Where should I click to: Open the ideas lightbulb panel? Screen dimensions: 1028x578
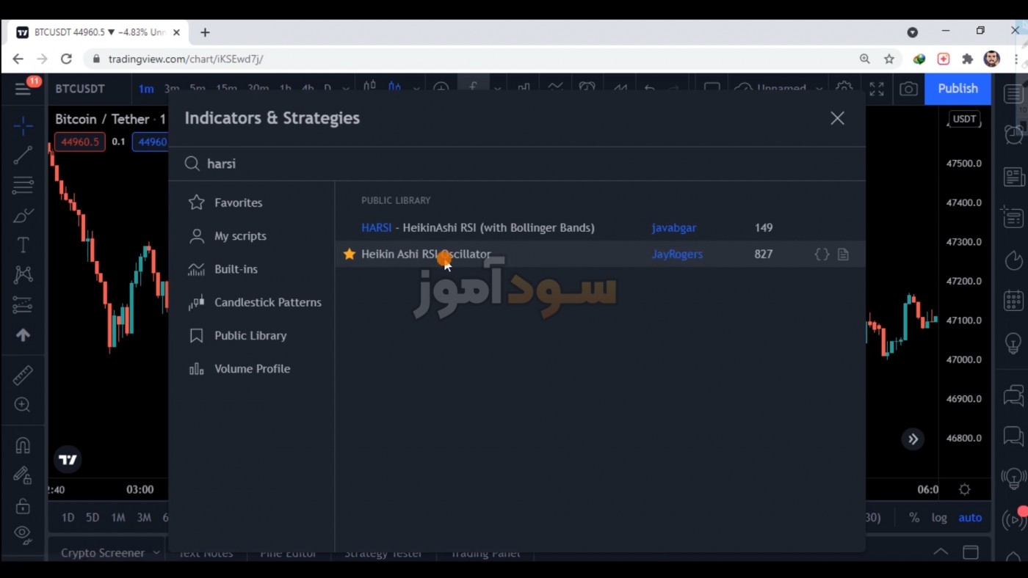(1014, 343)
